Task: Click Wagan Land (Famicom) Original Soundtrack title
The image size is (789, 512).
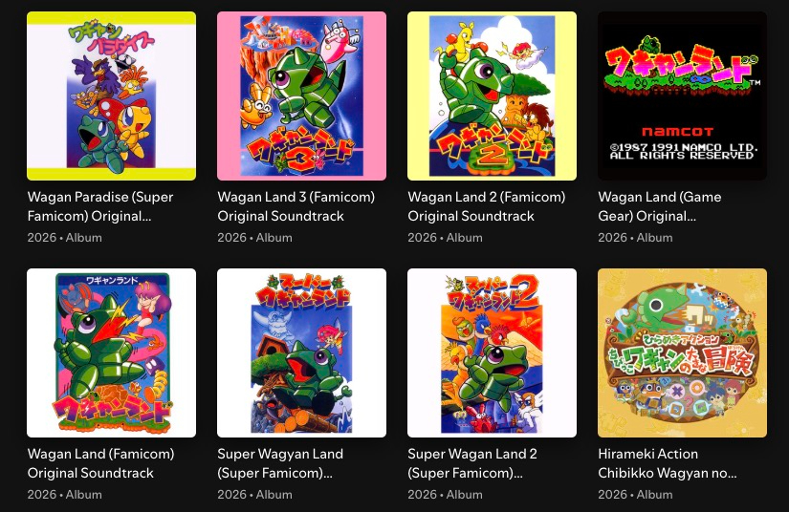Action: tap(100, 463)
